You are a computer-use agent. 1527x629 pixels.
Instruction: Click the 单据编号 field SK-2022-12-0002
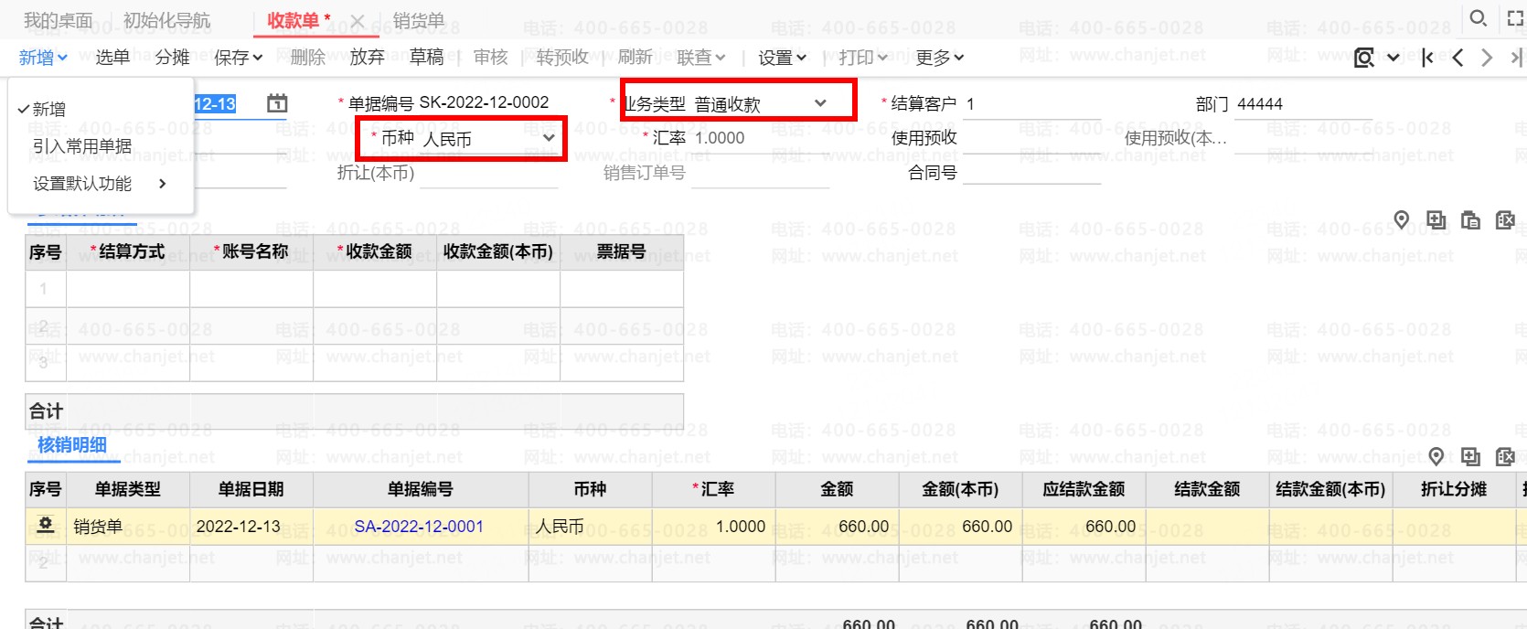487,102
